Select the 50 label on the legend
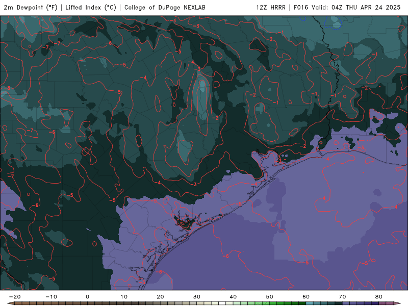This screenshot has height=306, width=408. 270,297
